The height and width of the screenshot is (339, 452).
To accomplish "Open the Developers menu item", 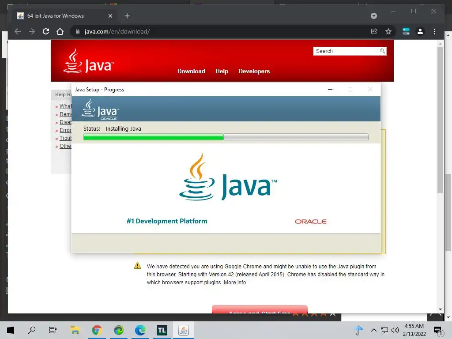I will point(254,71).
